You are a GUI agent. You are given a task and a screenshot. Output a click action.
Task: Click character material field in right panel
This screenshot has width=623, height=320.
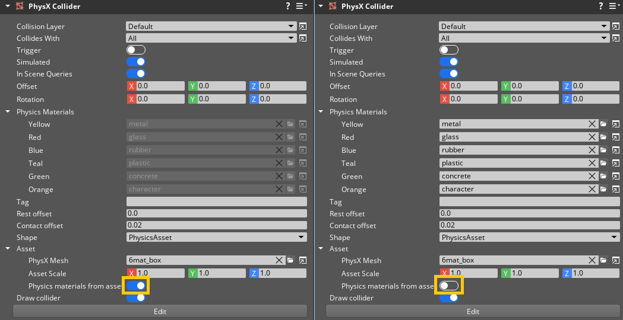pos(513,190)
